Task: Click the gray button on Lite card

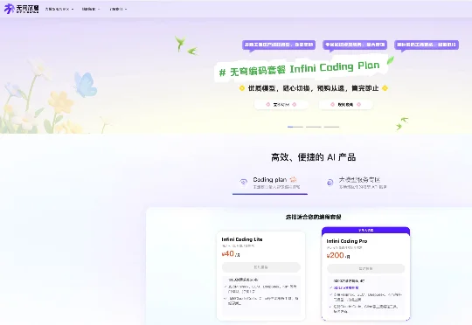Action: point(261,267)
